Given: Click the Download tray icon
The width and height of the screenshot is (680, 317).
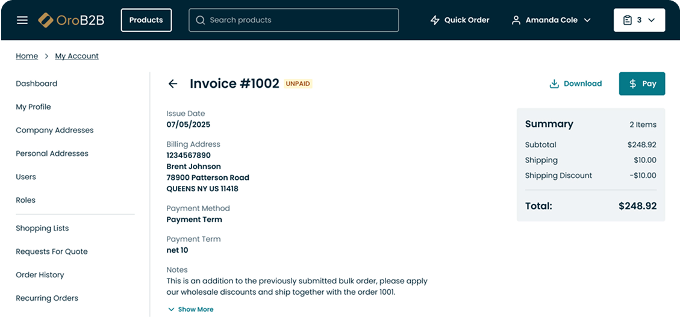Looking at the screenshot, I should point(554,84).
